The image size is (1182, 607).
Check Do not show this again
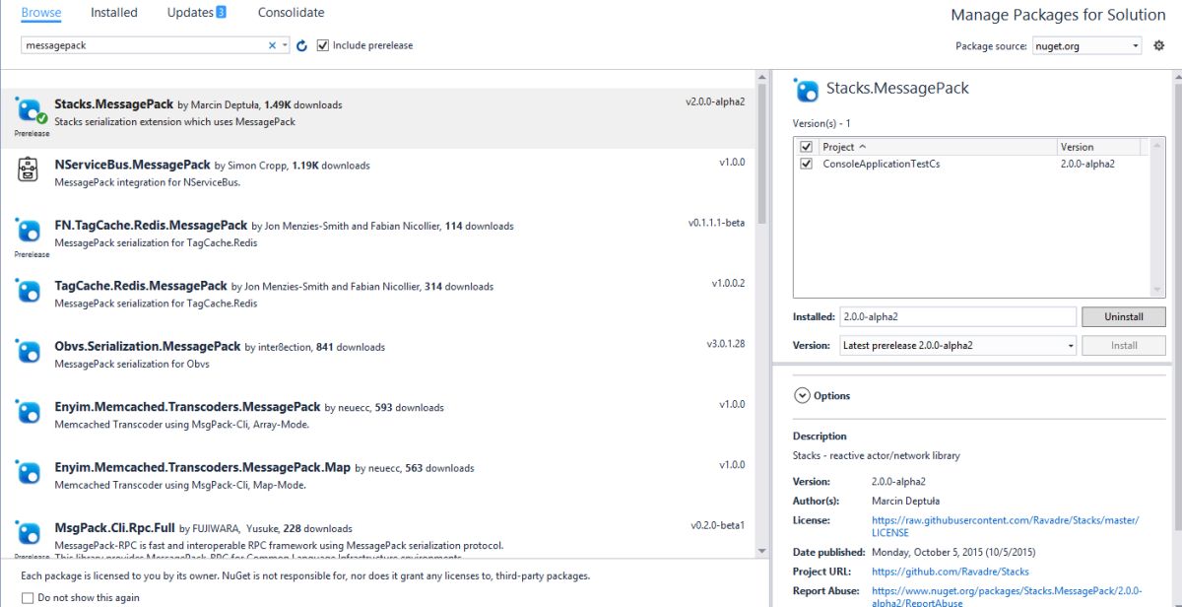click(27, 597)
